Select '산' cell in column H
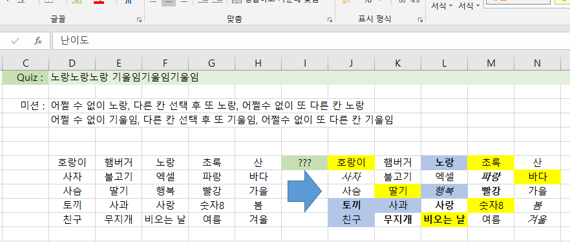 [258, 162]
